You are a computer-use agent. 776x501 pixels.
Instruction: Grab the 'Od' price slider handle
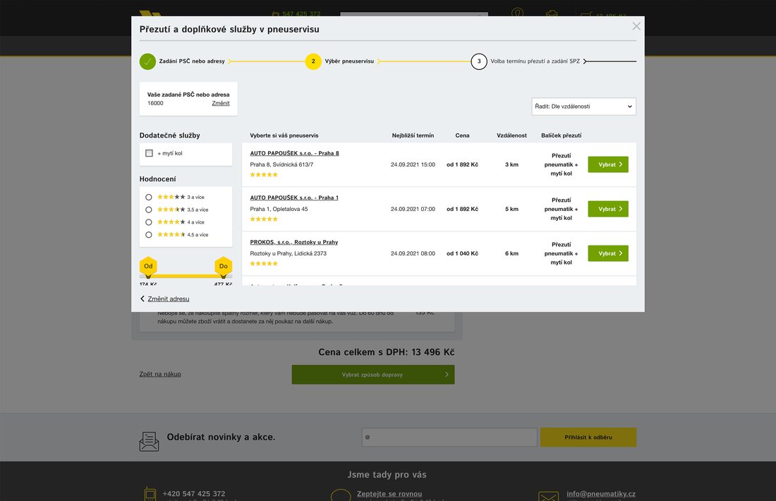coord(148,267)
